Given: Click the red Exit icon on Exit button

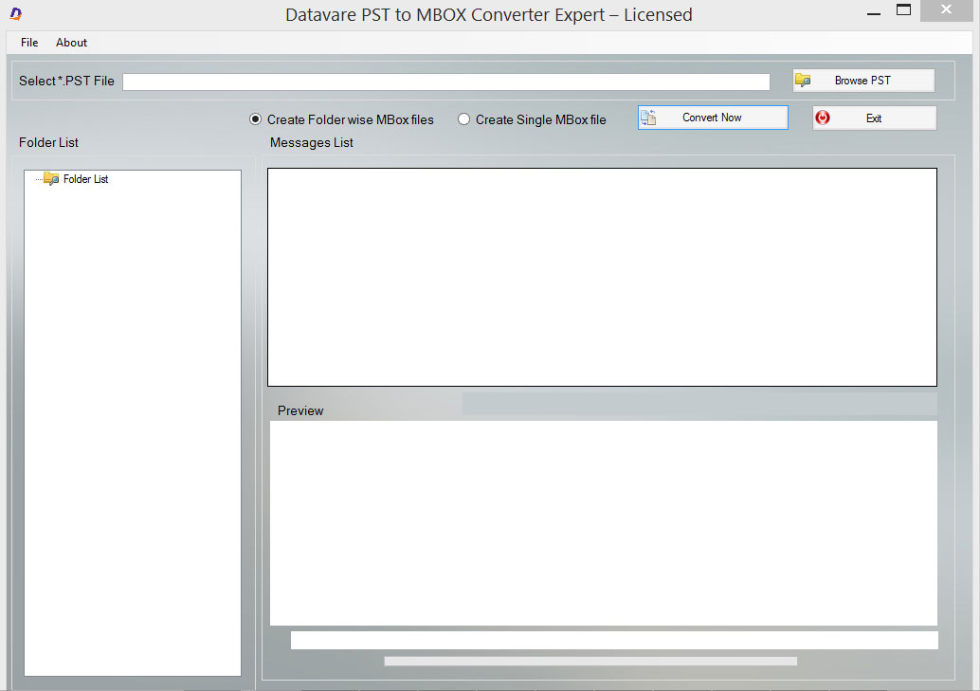Looking at the screenshot, I should [823, 117].
